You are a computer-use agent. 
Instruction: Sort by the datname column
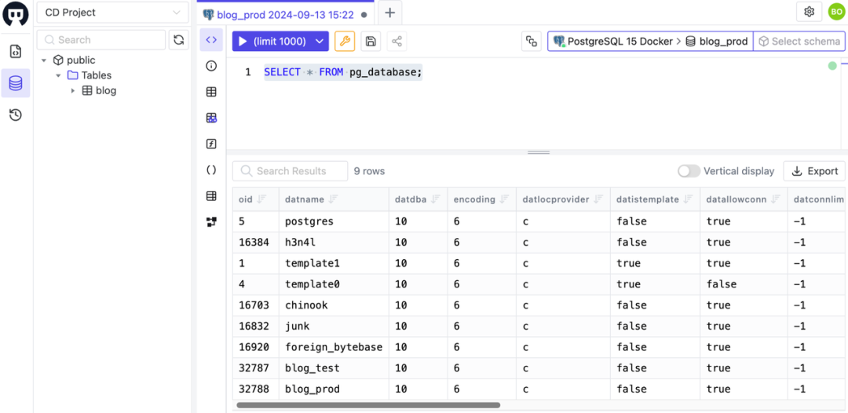tap(333, 199)
